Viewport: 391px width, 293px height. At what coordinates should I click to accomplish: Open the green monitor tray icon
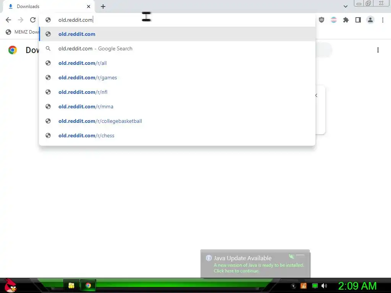[315, 286]
